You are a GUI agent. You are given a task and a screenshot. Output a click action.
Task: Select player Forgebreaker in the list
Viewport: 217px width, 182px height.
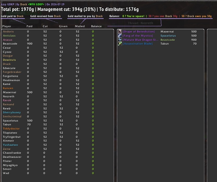coord(12,72)
